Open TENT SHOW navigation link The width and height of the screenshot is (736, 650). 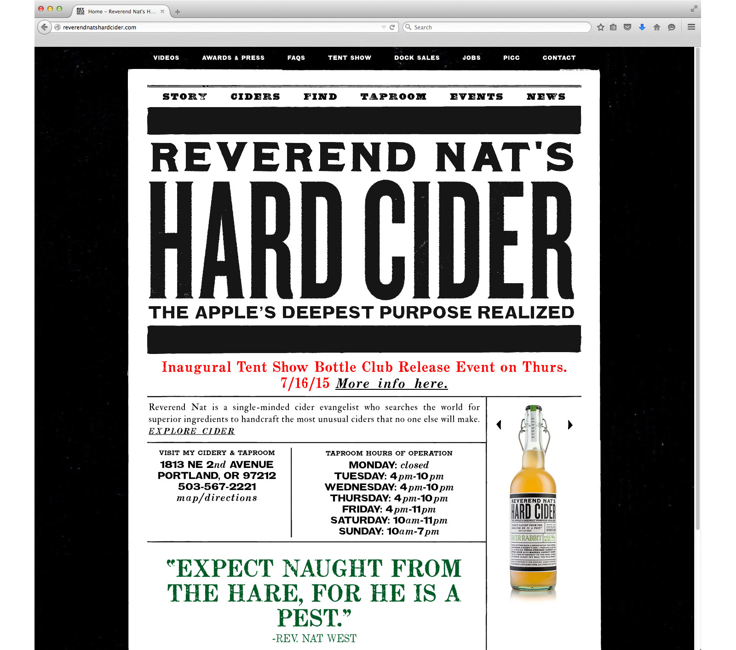[350, 58]
